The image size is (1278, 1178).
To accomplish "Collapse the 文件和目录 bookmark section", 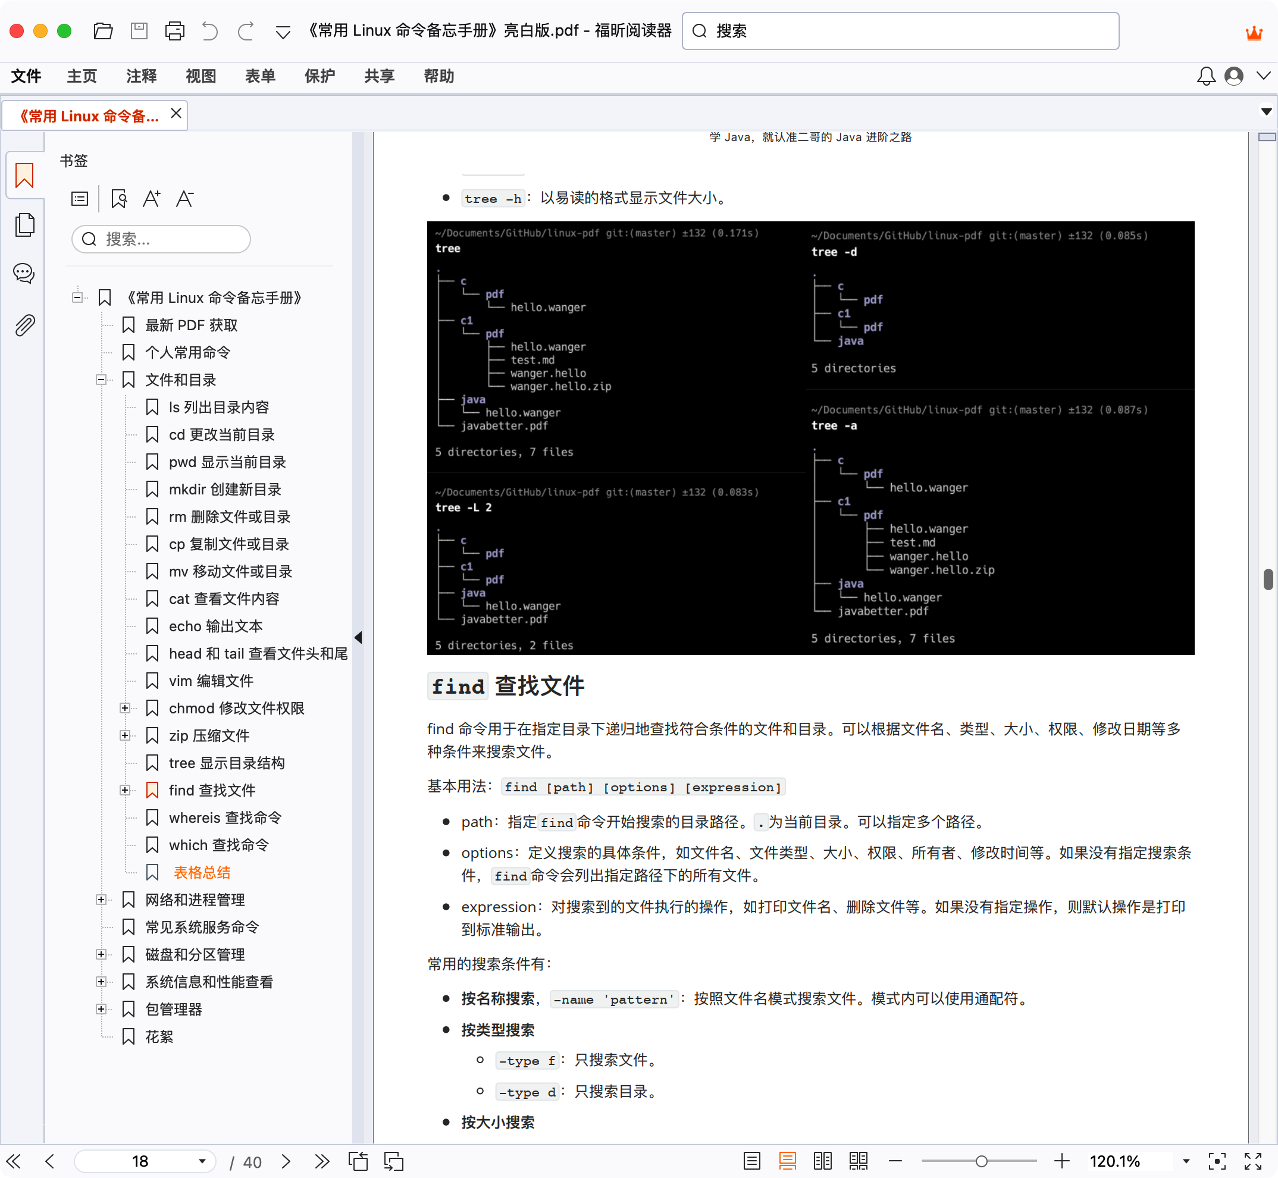I will [101, 380].
